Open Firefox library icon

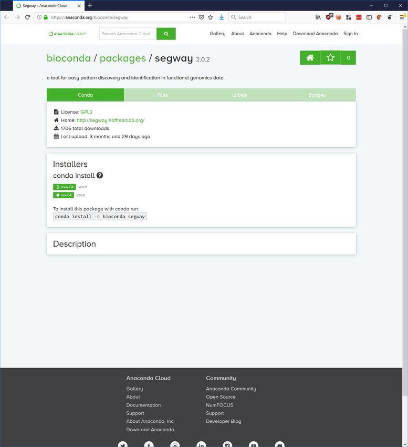[318, 17]
